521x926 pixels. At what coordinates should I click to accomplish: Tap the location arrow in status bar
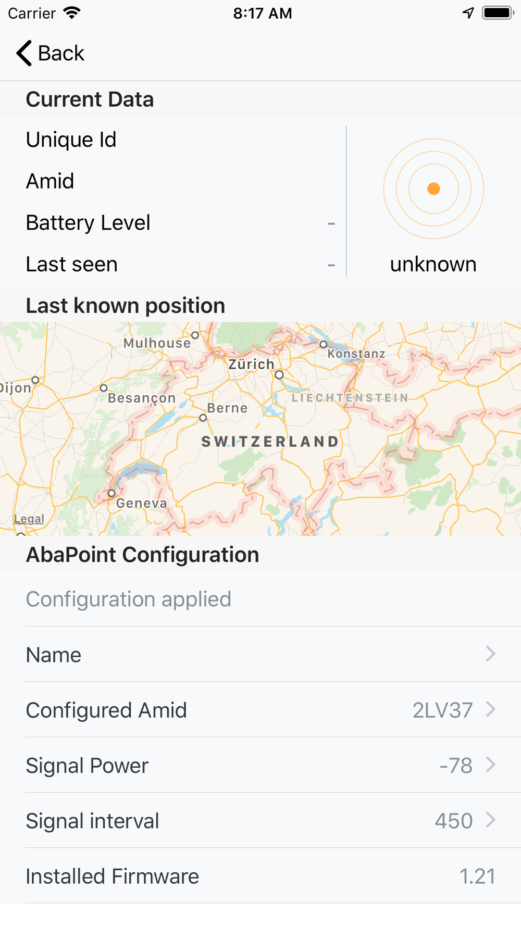(468, 13)
